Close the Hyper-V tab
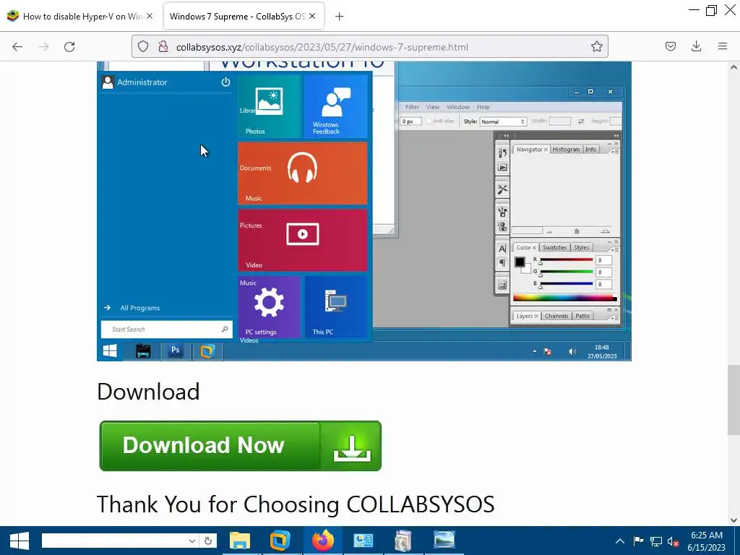The image size is (740, 555). 150,16
